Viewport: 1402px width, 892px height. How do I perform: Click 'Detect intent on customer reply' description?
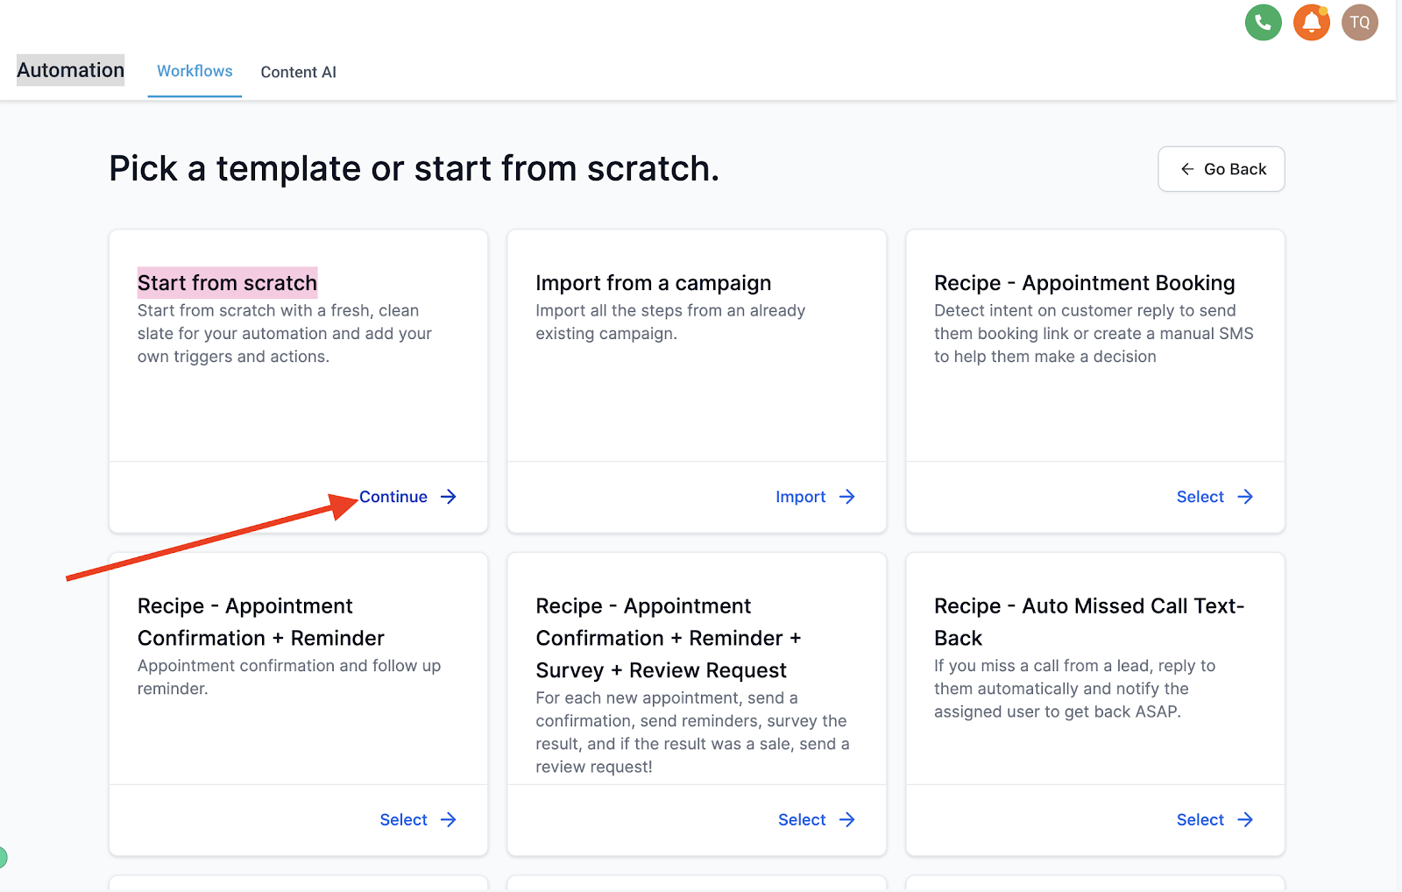(x=1094, y=333)
